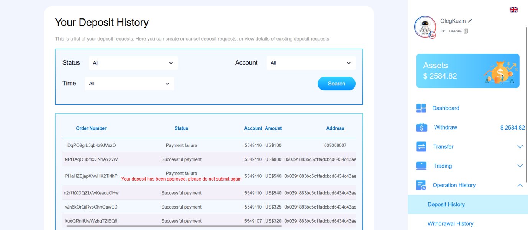This screenshot has height=230, width=528.
Task: Go to Withdrawal History menu item
Action: [450, 223]
